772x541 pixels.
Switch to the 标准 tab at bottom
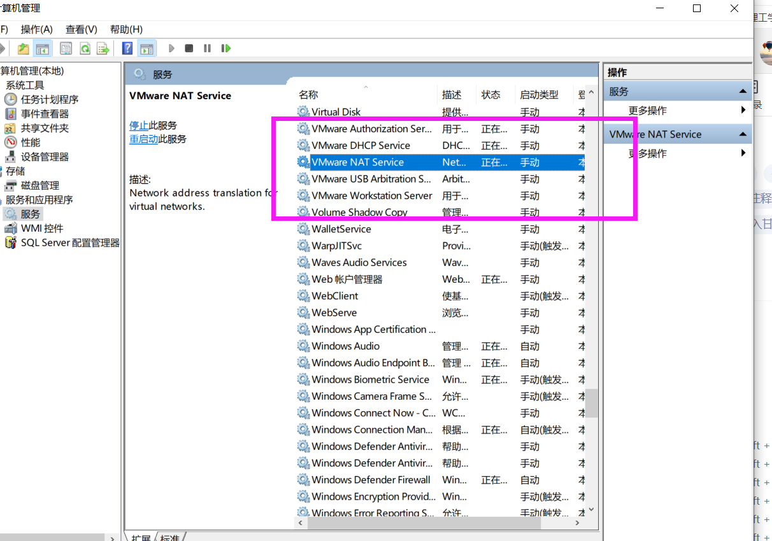170,537
